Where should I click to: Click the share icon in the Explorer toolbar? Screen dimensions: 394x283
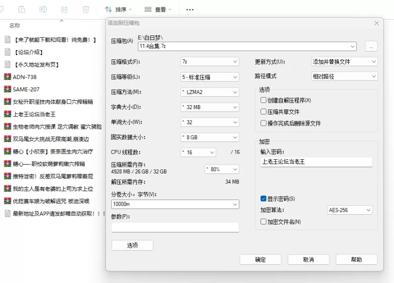point(64,9)
